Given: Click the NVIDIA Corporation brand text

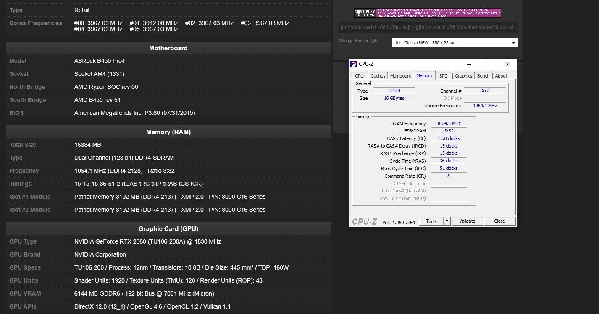Looking at the screenshot, I should [100, 254].
